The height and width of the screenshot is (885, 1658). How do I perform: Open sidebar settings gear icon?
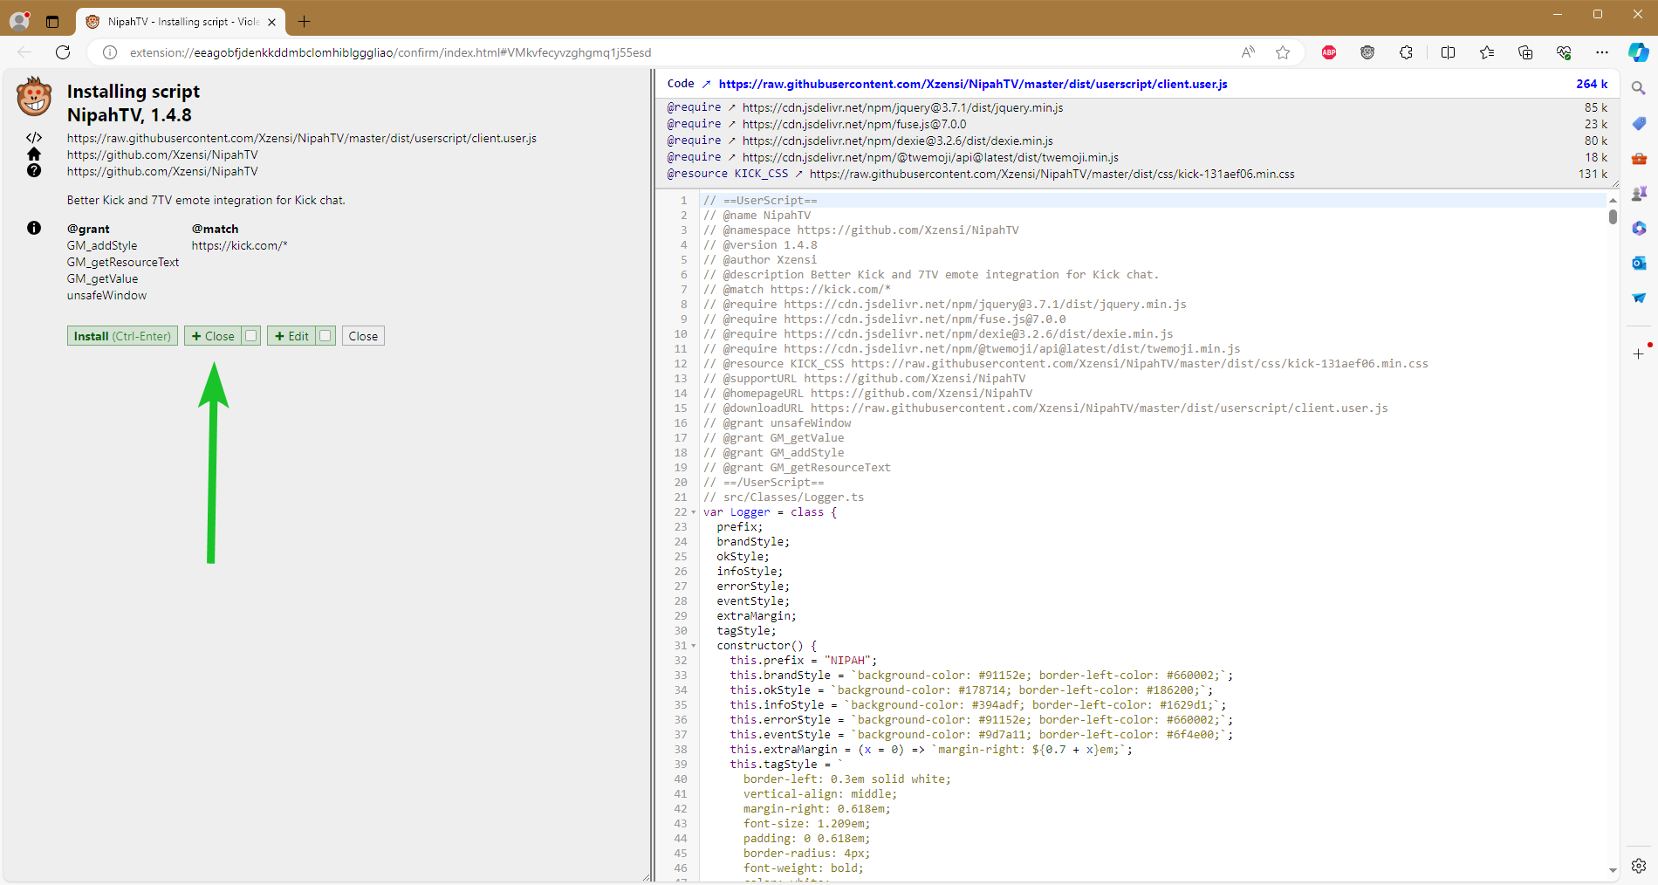pos(1639,866)
